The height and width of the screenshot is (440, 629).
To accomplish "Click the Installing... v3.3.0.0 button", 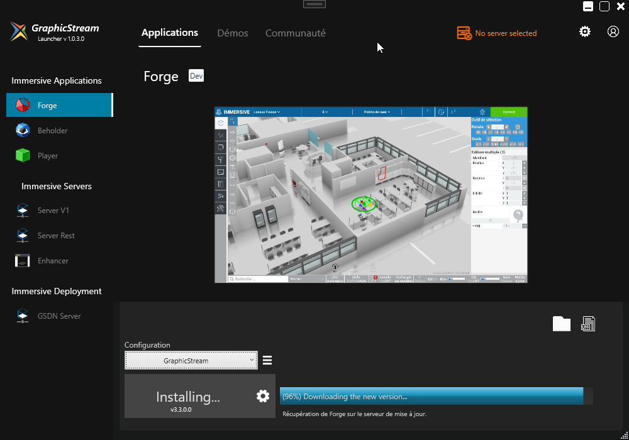I will tap(200, 397).
